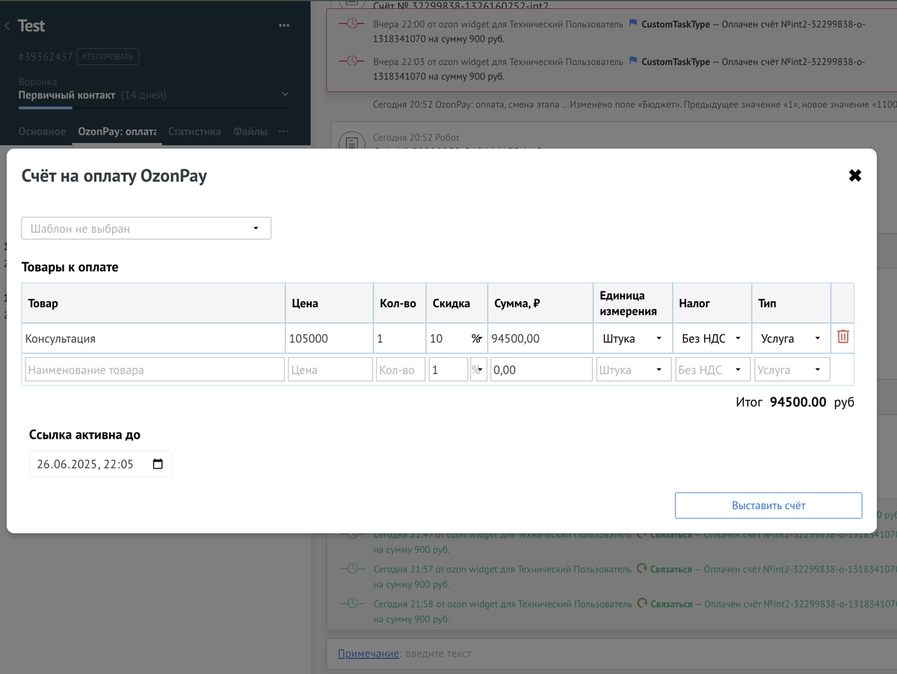This screenshot has height=674, width=897.
Task: Select tax Без НДС in empty new row
Action: point(712,370)
